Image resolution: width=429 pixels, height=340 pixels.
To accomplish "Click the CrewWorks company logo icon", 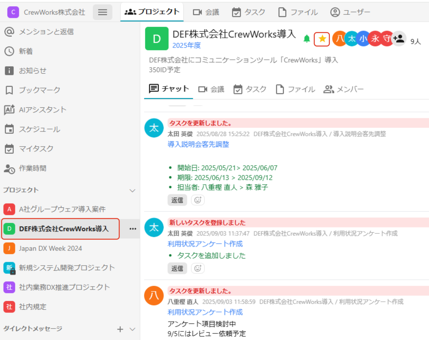I will click(x=13, y=12).
